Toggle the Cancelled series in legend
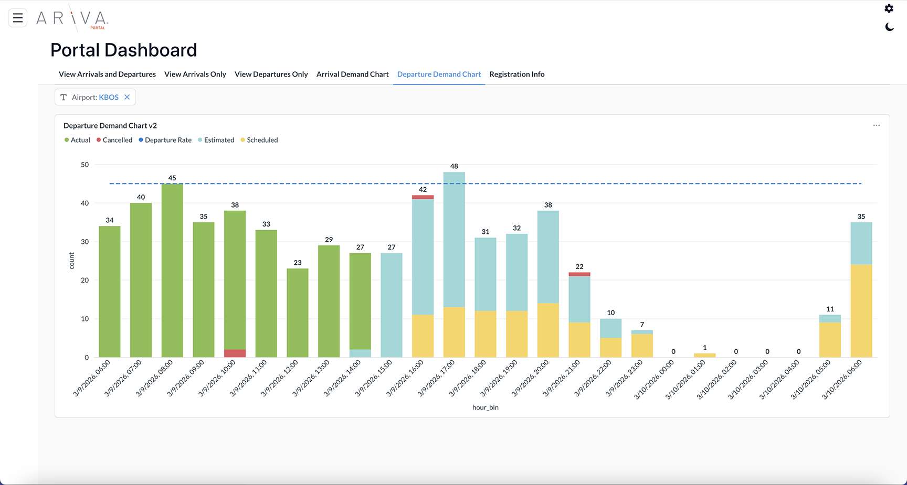 [114, 140]
